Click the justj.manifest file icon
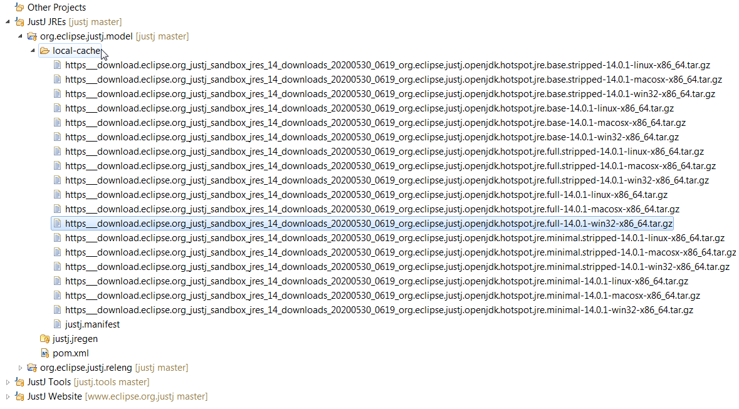The height and width of the screenshot is (409, 739). [x=58, y=324]
